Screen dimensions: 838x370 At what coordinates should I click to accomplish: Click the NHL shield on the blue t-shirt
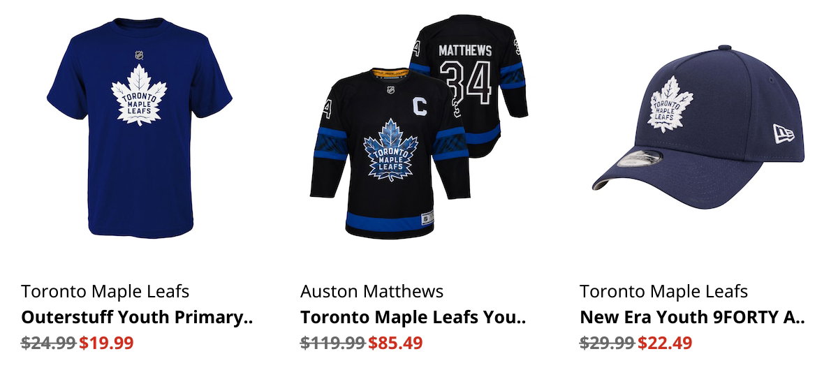[140, 55]
